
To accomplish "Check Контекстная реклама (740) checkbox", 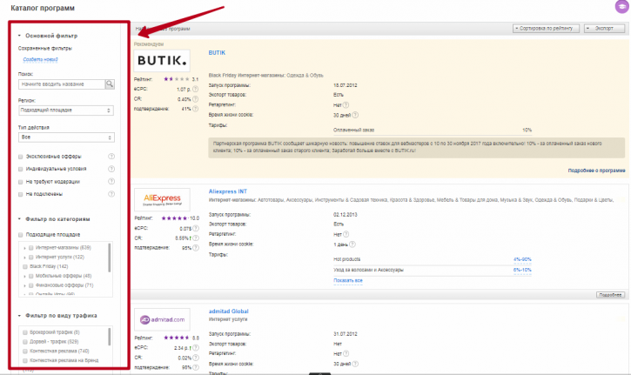I will pos(25,352).
